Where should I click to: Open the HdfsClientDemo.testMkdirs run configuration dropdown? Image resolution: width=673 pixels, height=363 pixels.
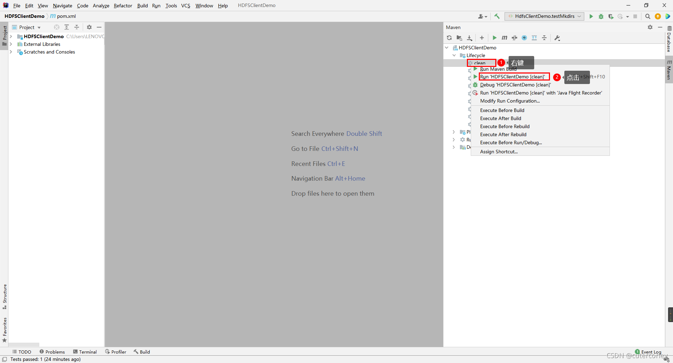[x=544, y=16]
